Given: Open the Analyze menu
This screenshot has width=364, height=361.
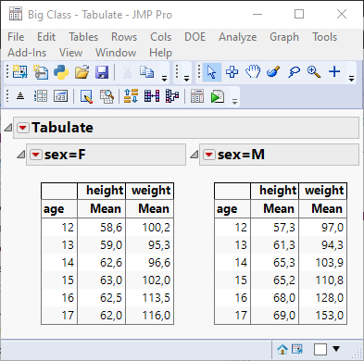Looking at the screenshot, I should (x=238, y=37).
